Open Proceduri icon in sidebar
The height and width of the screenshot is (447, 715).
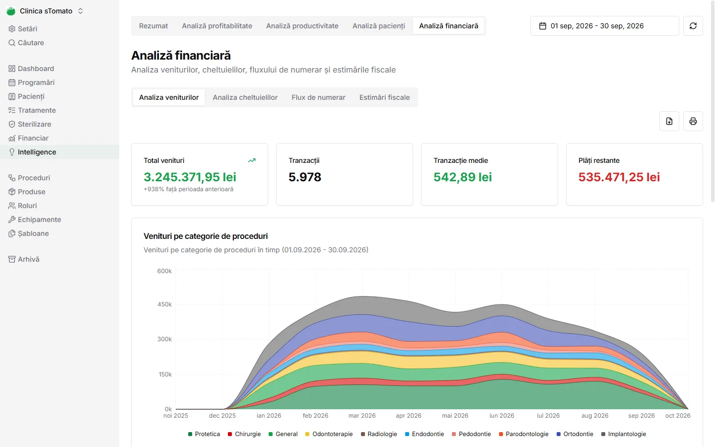pos(12,178)
